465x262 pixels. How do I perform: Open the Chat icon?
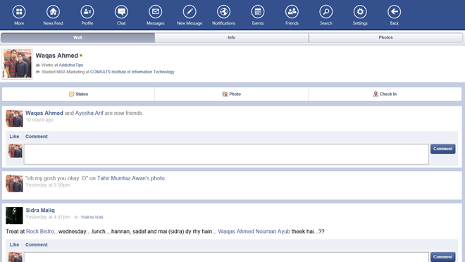pos(121,12)
